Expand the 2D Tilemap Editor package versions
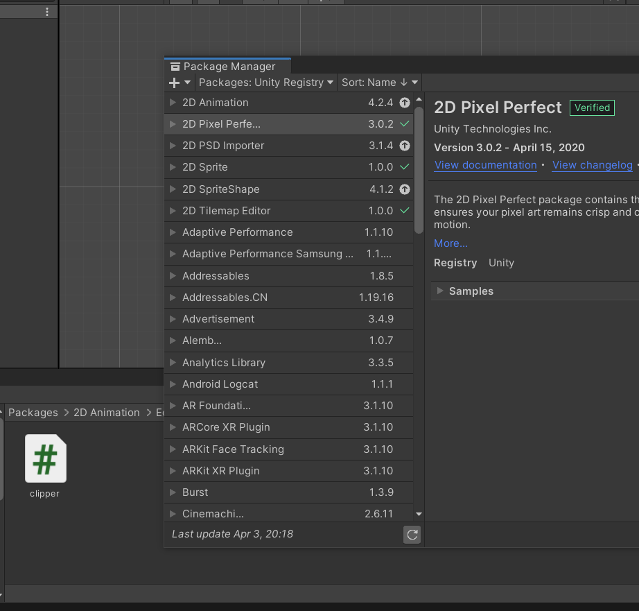The height and width of the screenshot is (611, 639). [x=173, y=211]
